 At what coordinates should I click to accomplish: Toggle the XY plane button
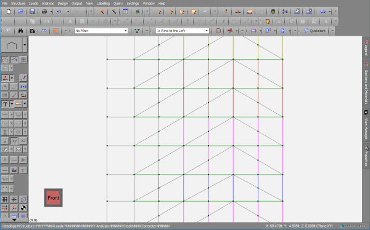[14, 141]
